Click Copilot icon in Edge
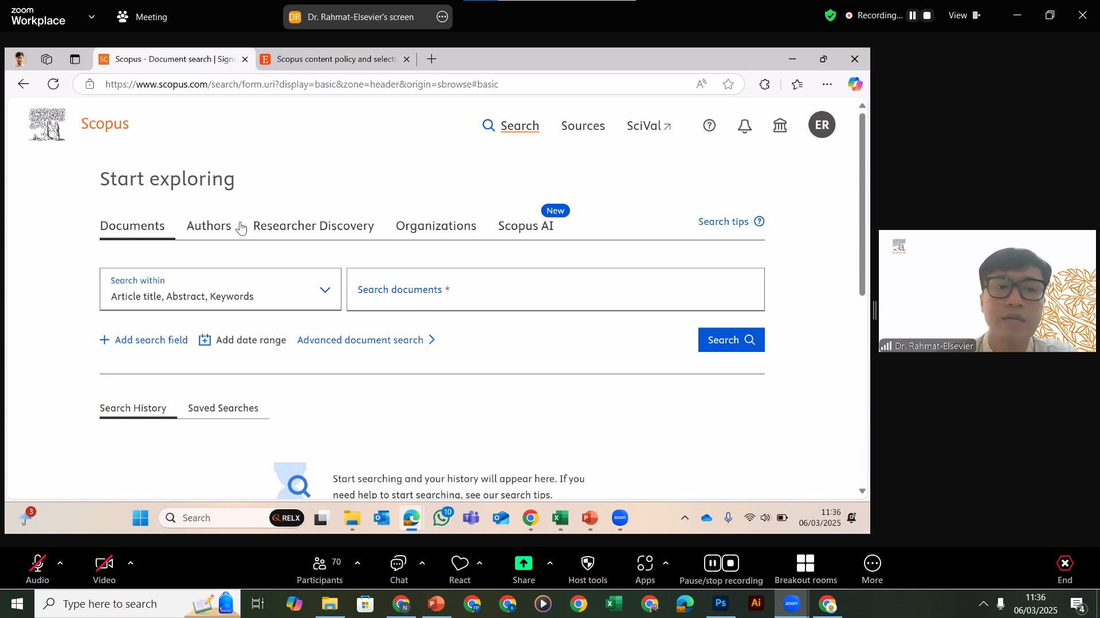The width and height of the screenshot is (1100, 618). click(x=855, y=84)
